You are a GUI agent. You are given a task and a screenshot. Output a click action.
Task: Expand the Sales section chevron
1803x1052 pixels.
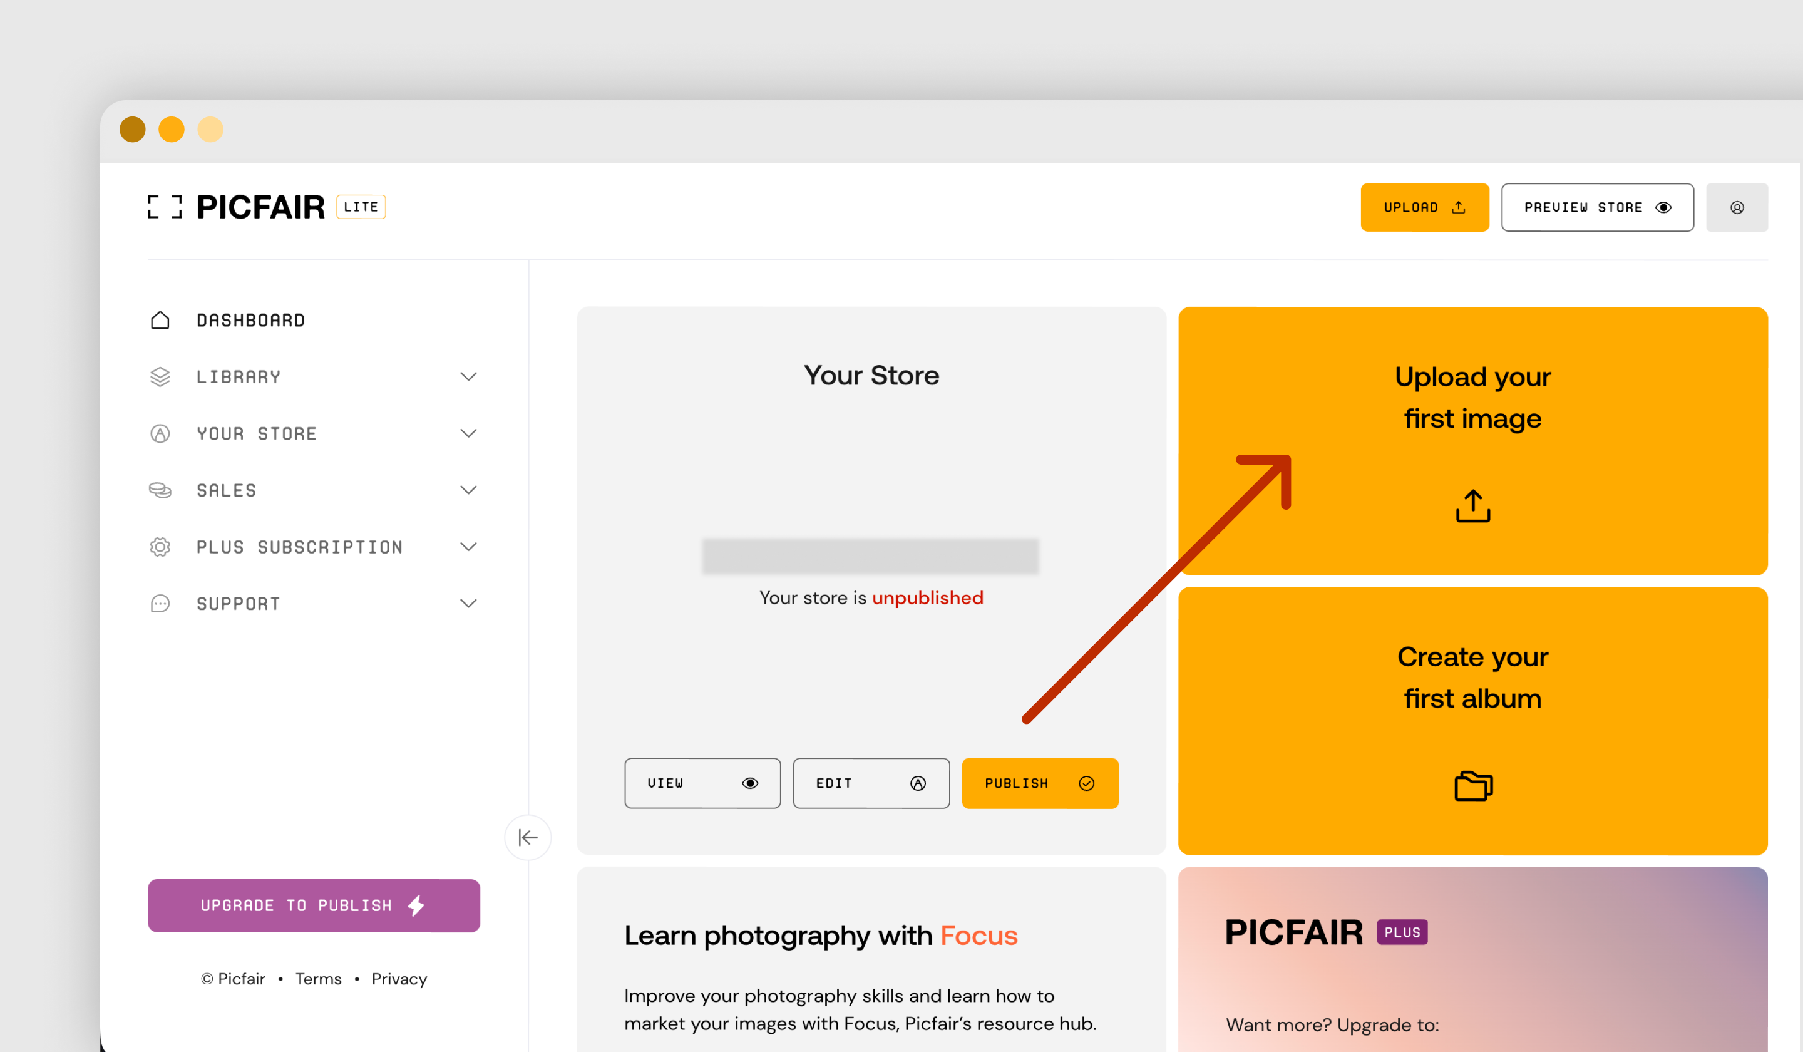click(469, 490)
